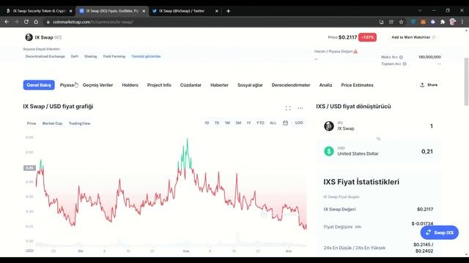Image resolution: width=469 pixels, height=263 pixels.
Task: Click the page vertical scrollbar thumb
Action: pyautogui.click(x=466, y=81)
